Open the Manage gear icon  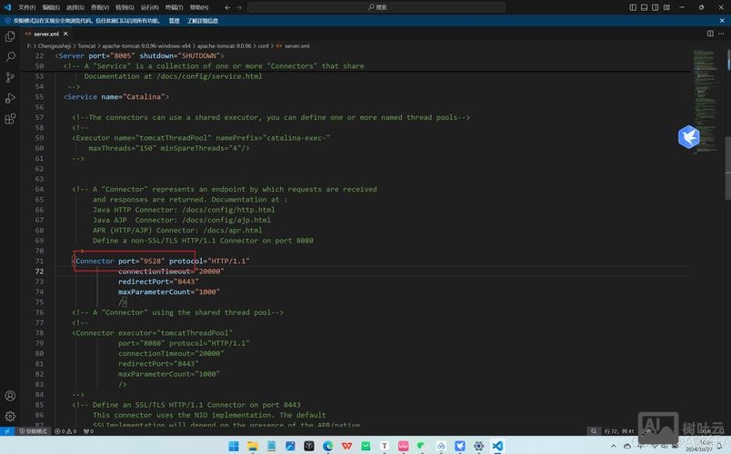10,416
